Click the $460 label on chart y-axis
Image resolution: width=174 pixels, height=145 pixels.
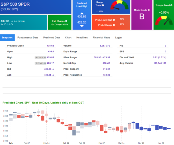(6, 111)
